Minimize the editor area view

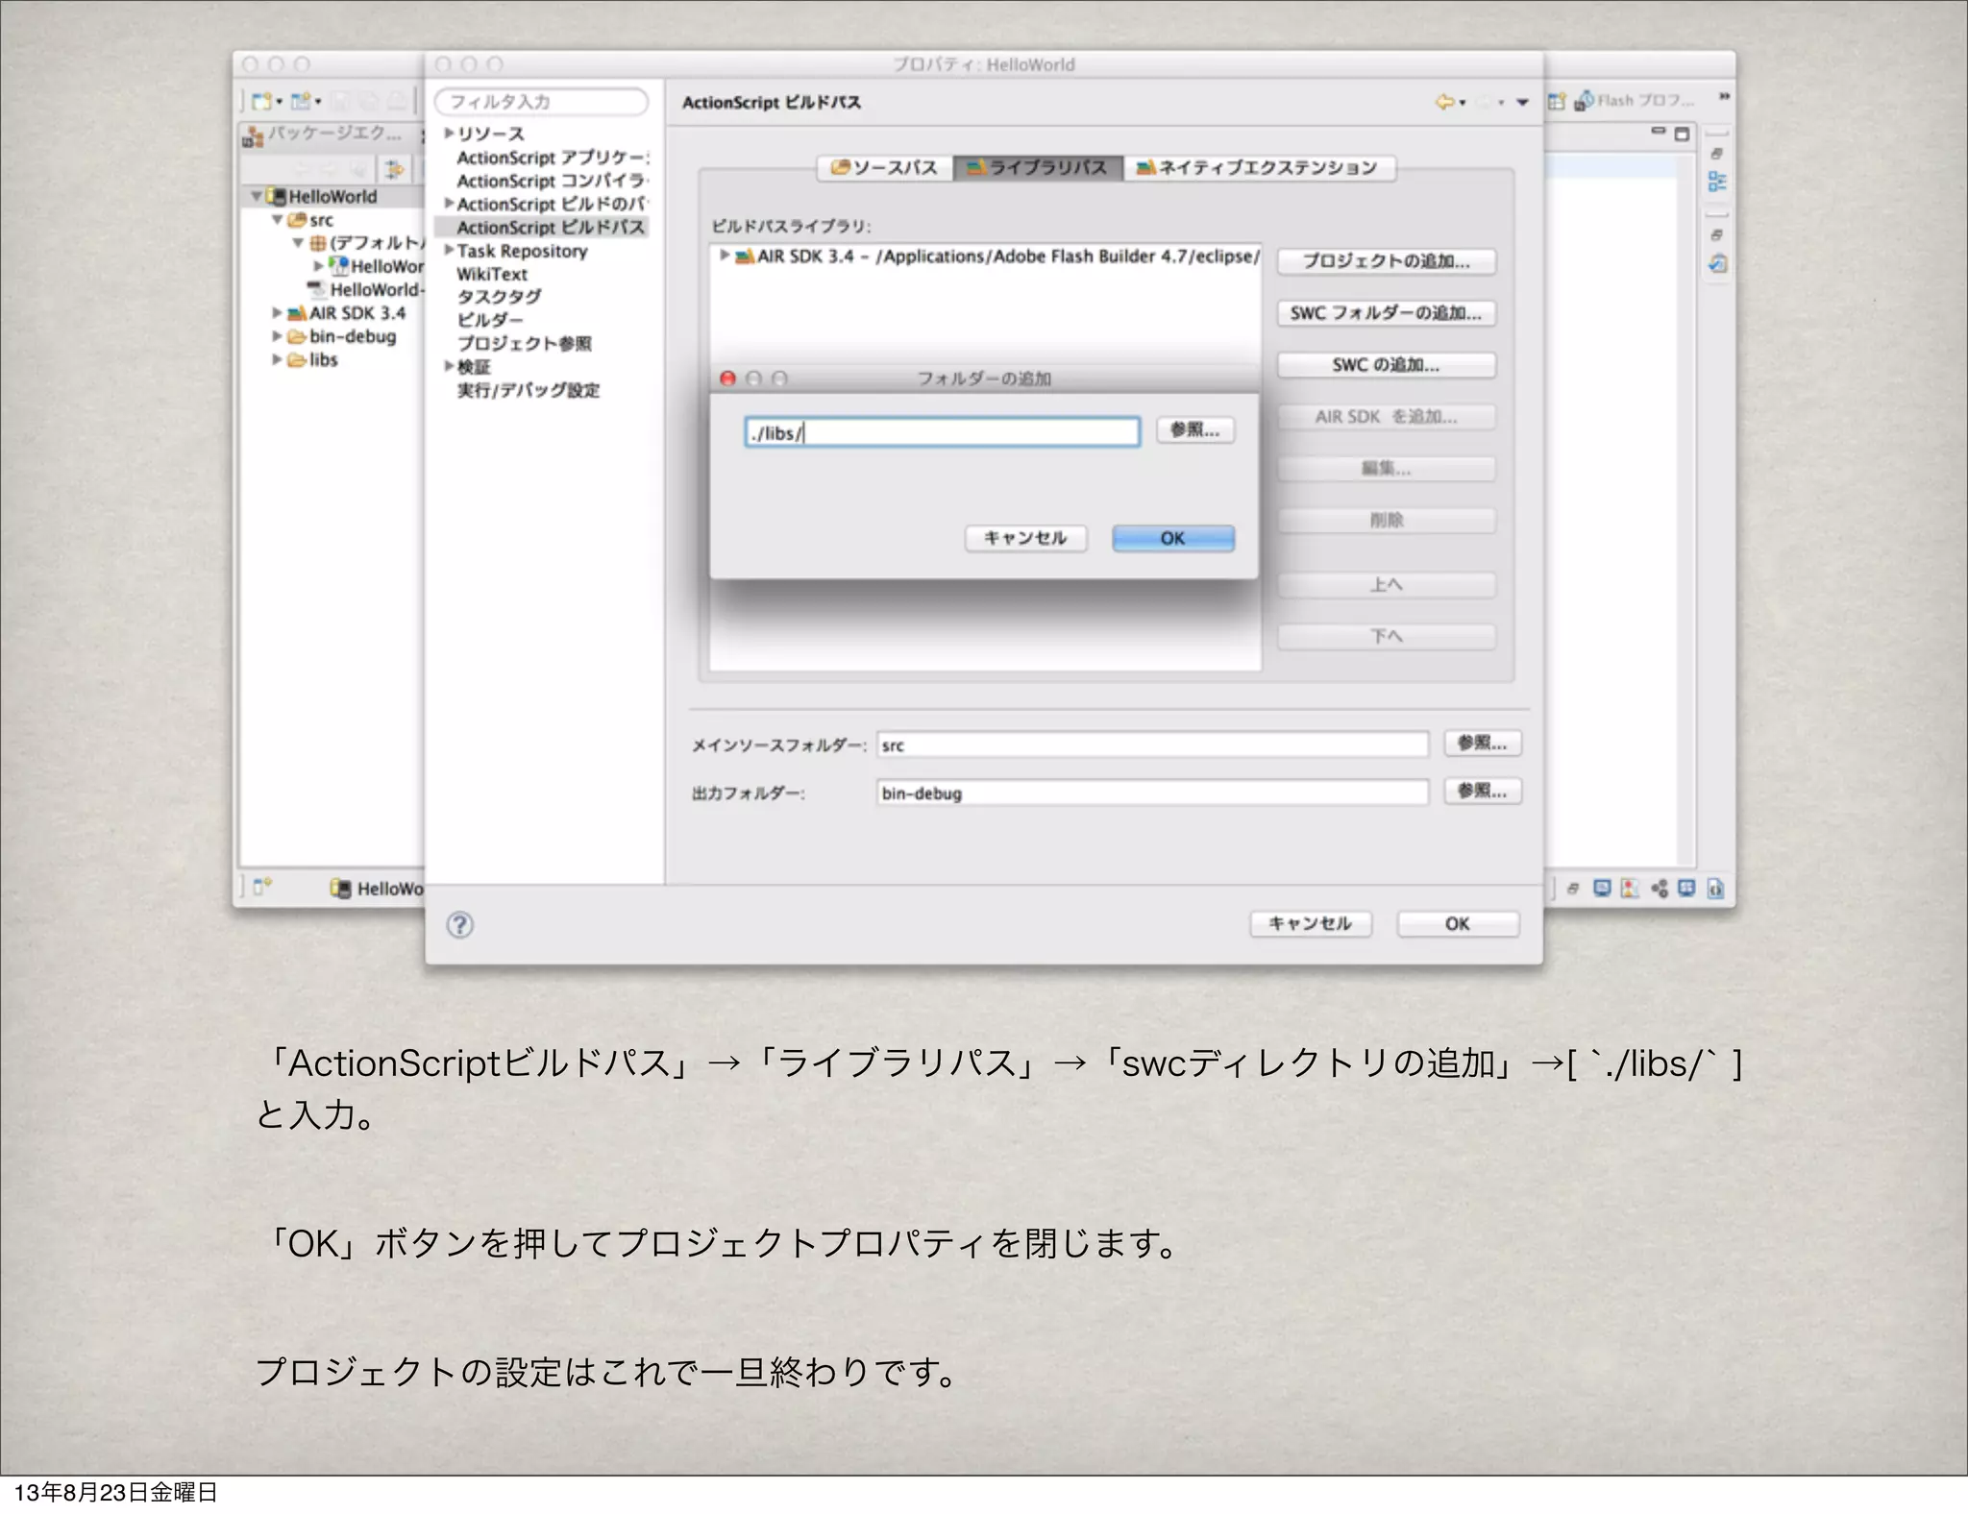tap(1659, 131)
